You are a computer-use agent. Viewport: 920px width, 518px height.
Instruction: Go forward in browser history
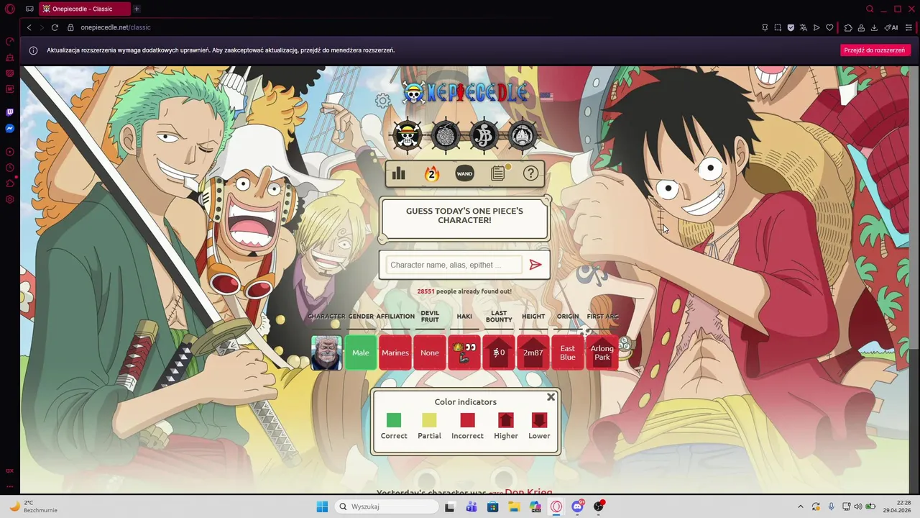(x=42, y=27)
